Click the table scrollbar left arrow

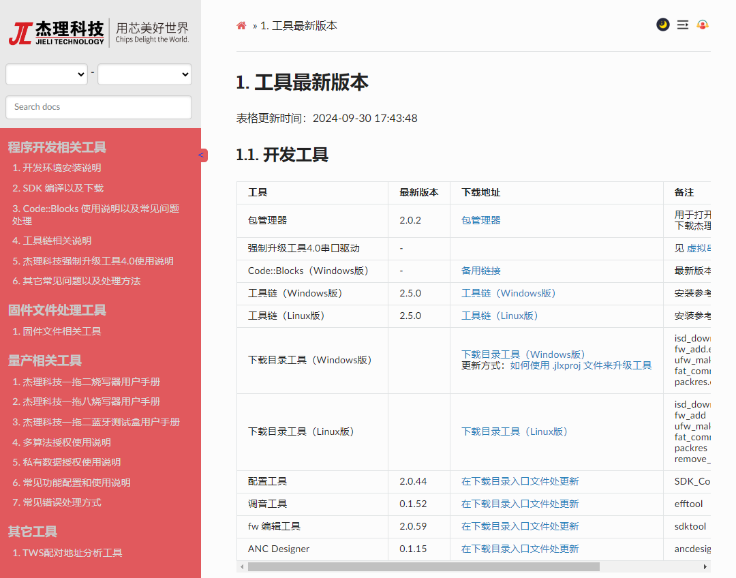242,566
